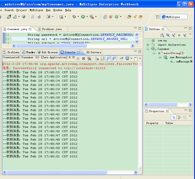Click console line with time 17:48:52

[40, 157]
